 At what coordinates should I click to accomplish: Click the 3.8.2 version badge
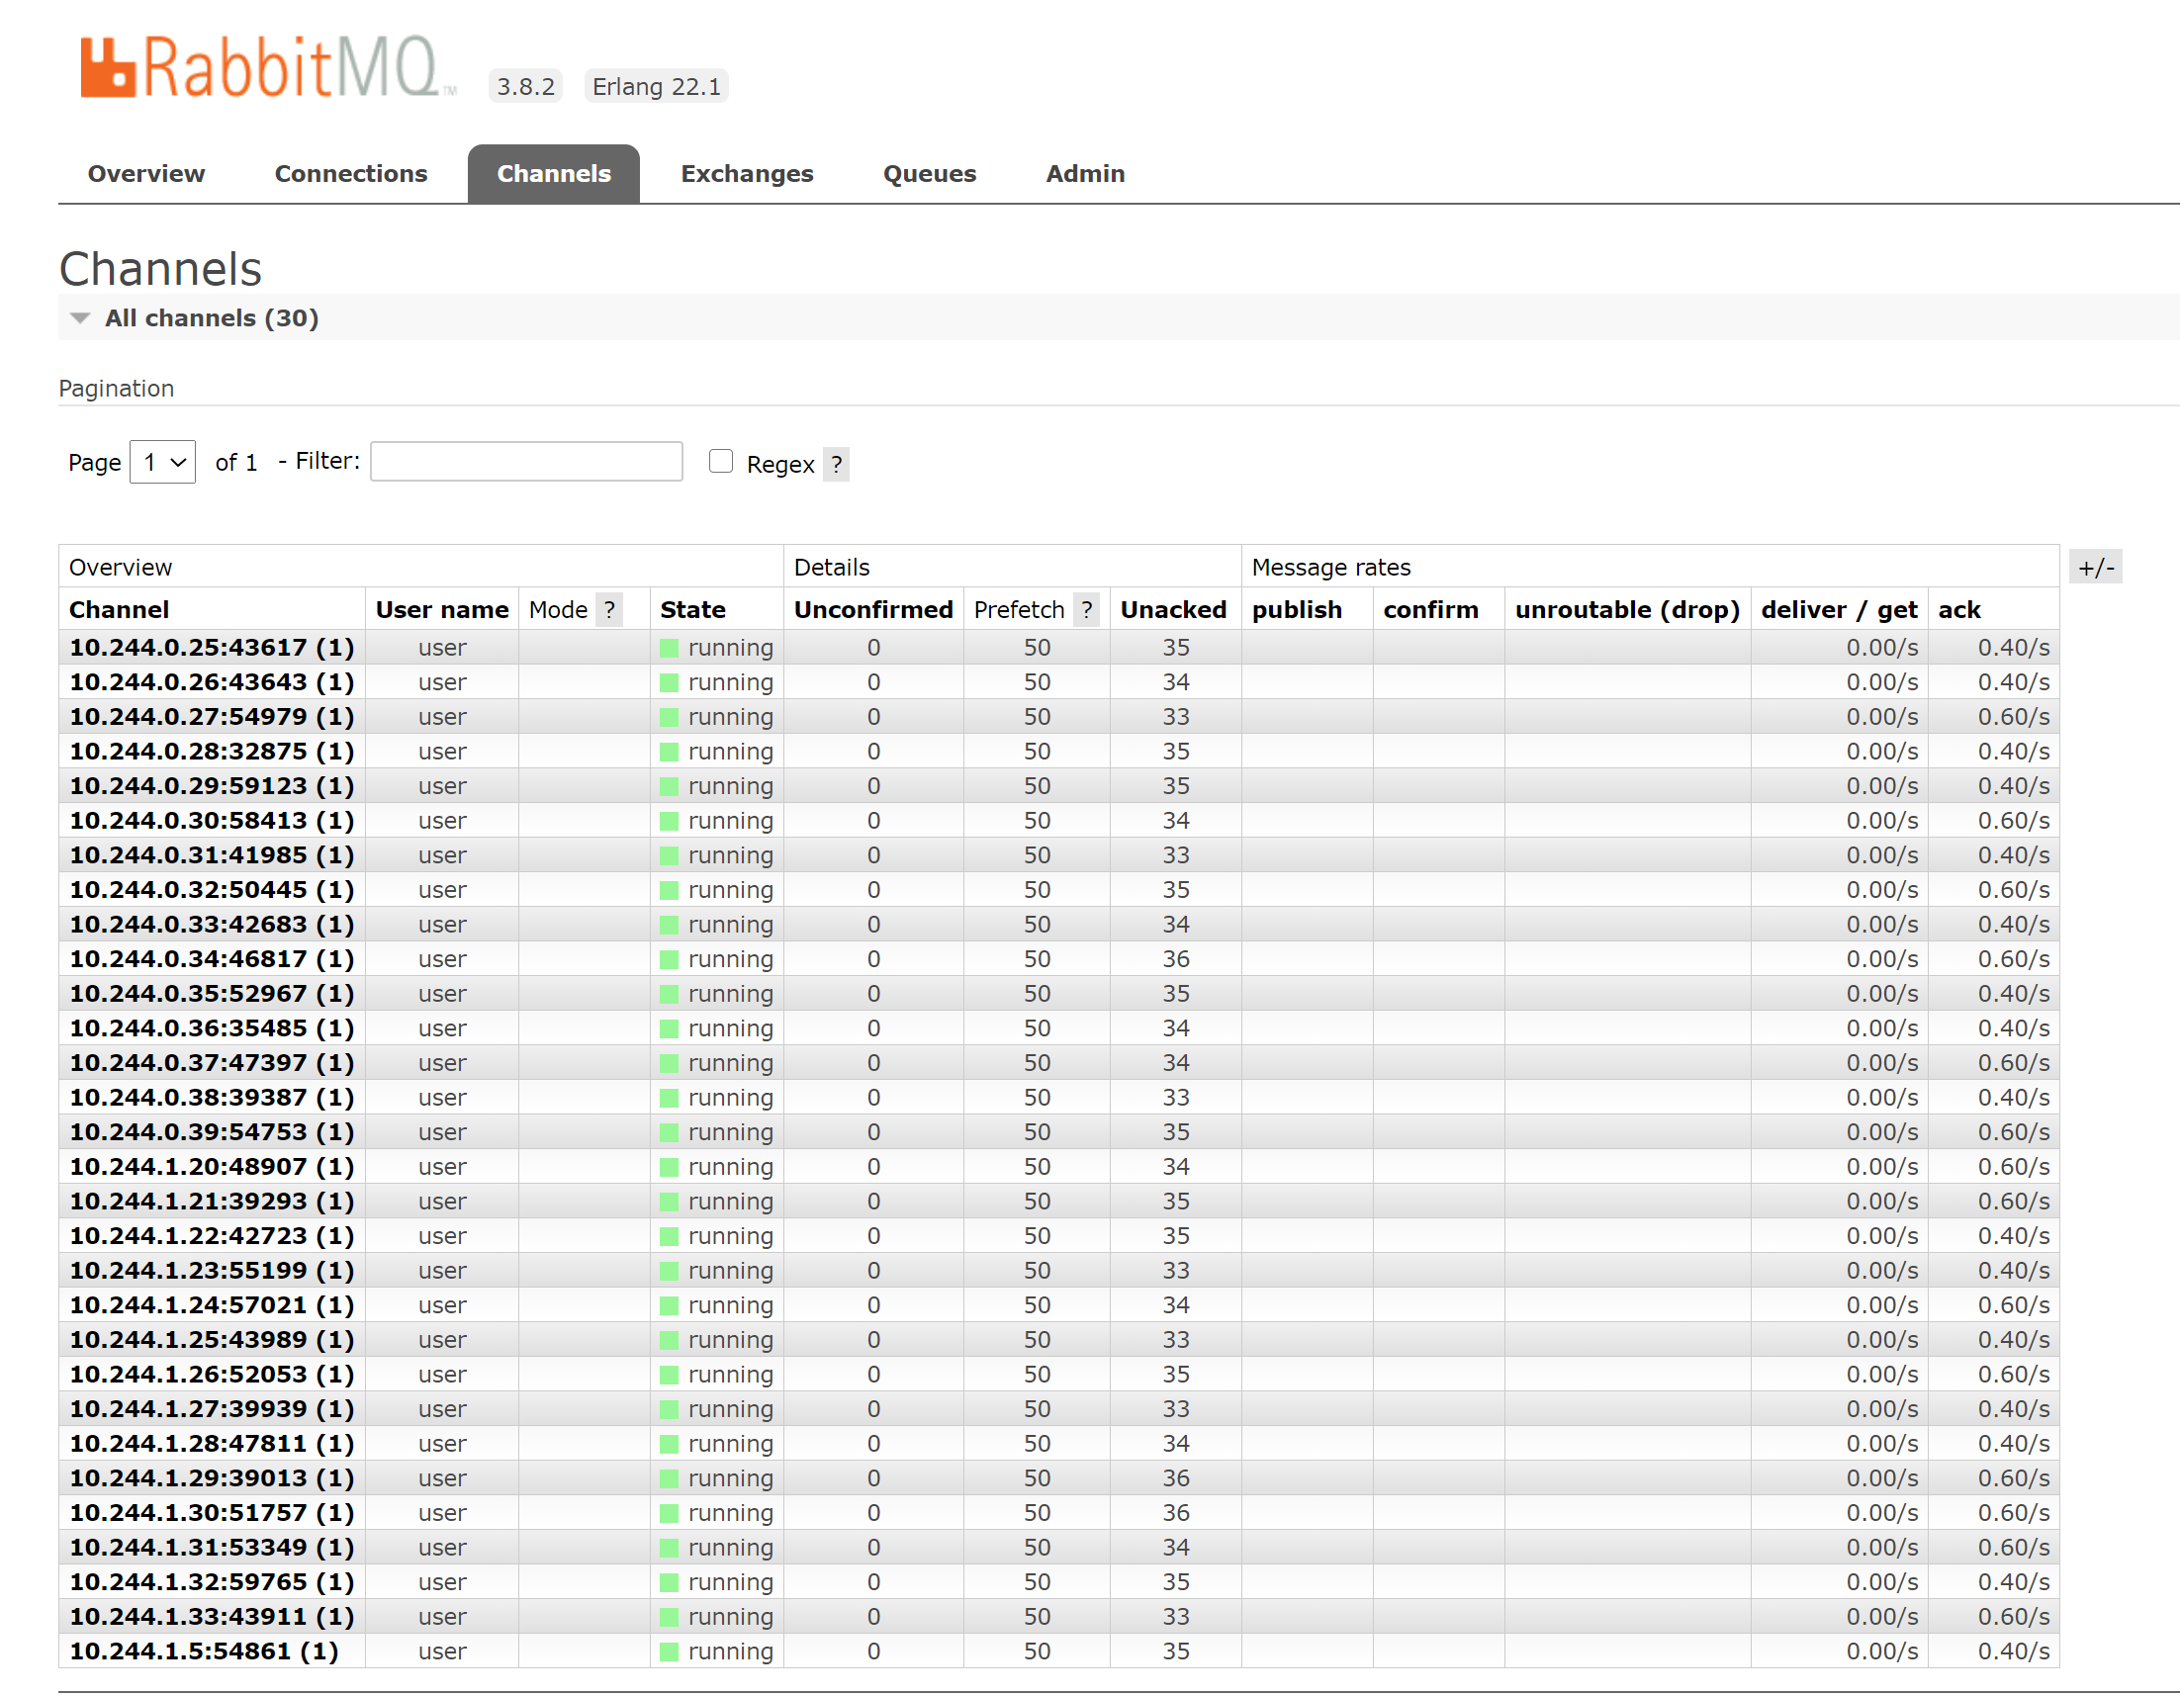(525, 86)
